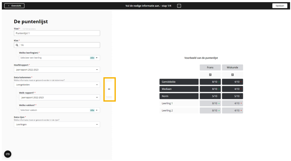Click the panel resize arrows handle

click(x=109, y=89)
